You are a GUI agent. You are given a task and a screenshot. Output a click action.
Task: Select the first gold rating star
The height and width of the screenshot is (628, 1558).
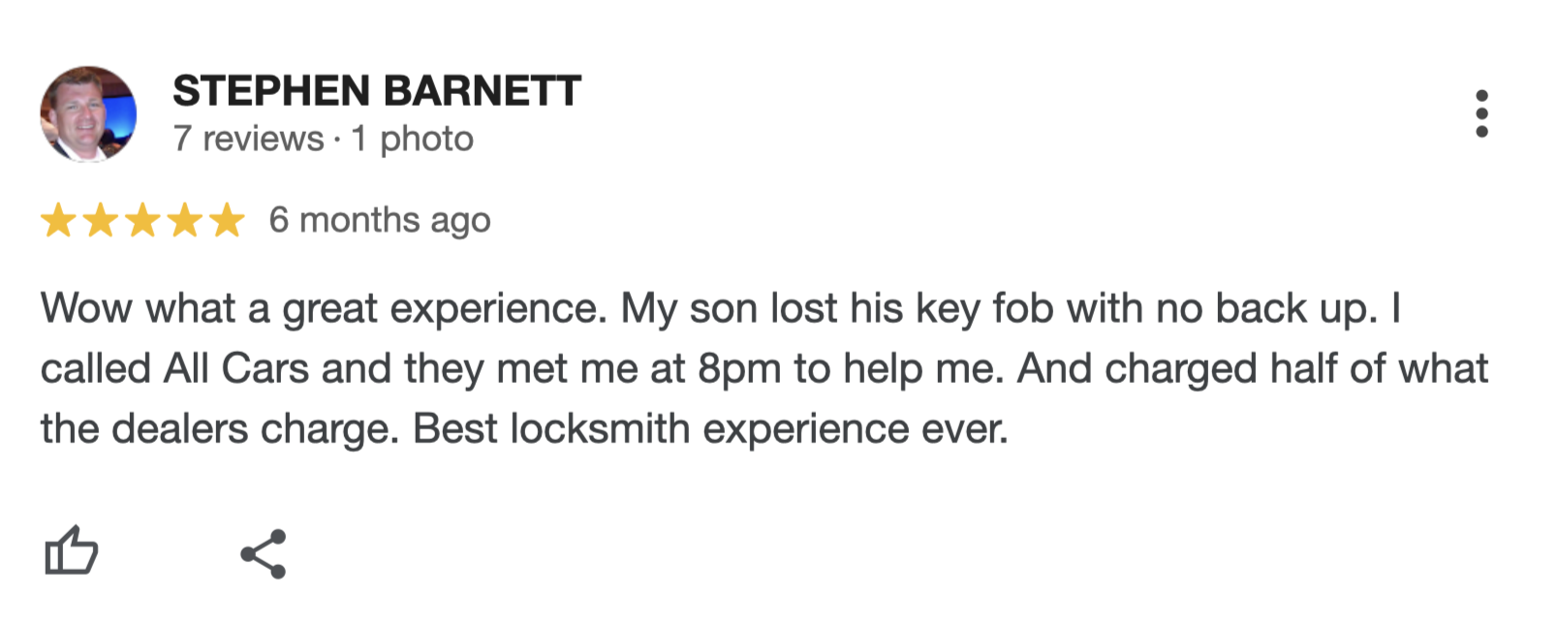tap(58, 220)
